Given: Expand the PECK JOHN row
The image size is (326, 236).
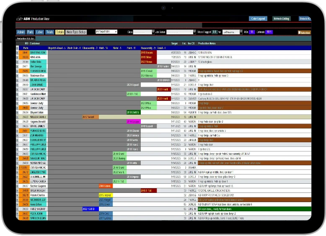Looking at the screenshot, I should [x=18, y=213].
